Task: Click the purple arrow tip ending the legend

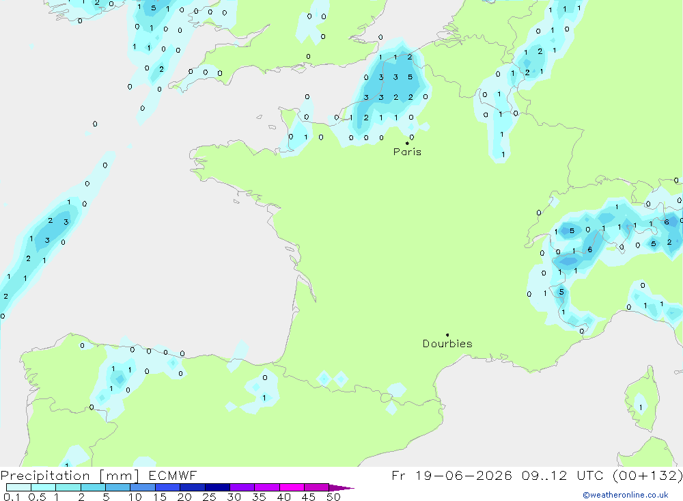Action: coord(341,488)
